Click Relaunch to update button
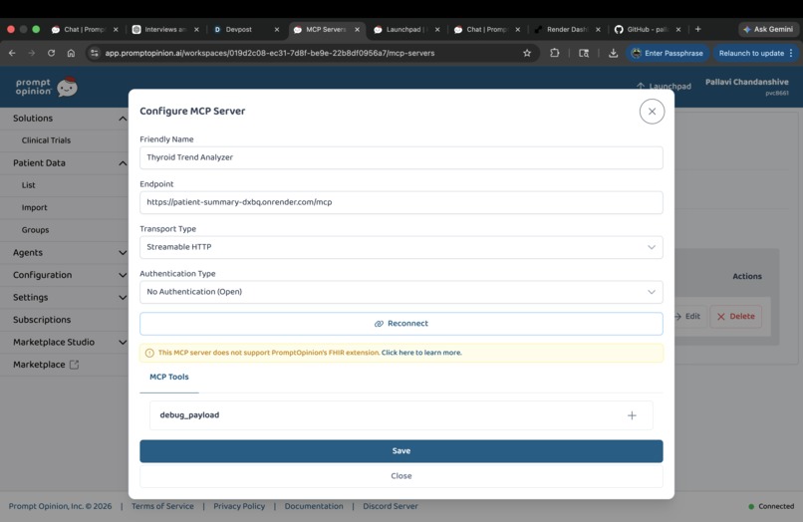This screenshot has height=522, width=803. [755, 53]
